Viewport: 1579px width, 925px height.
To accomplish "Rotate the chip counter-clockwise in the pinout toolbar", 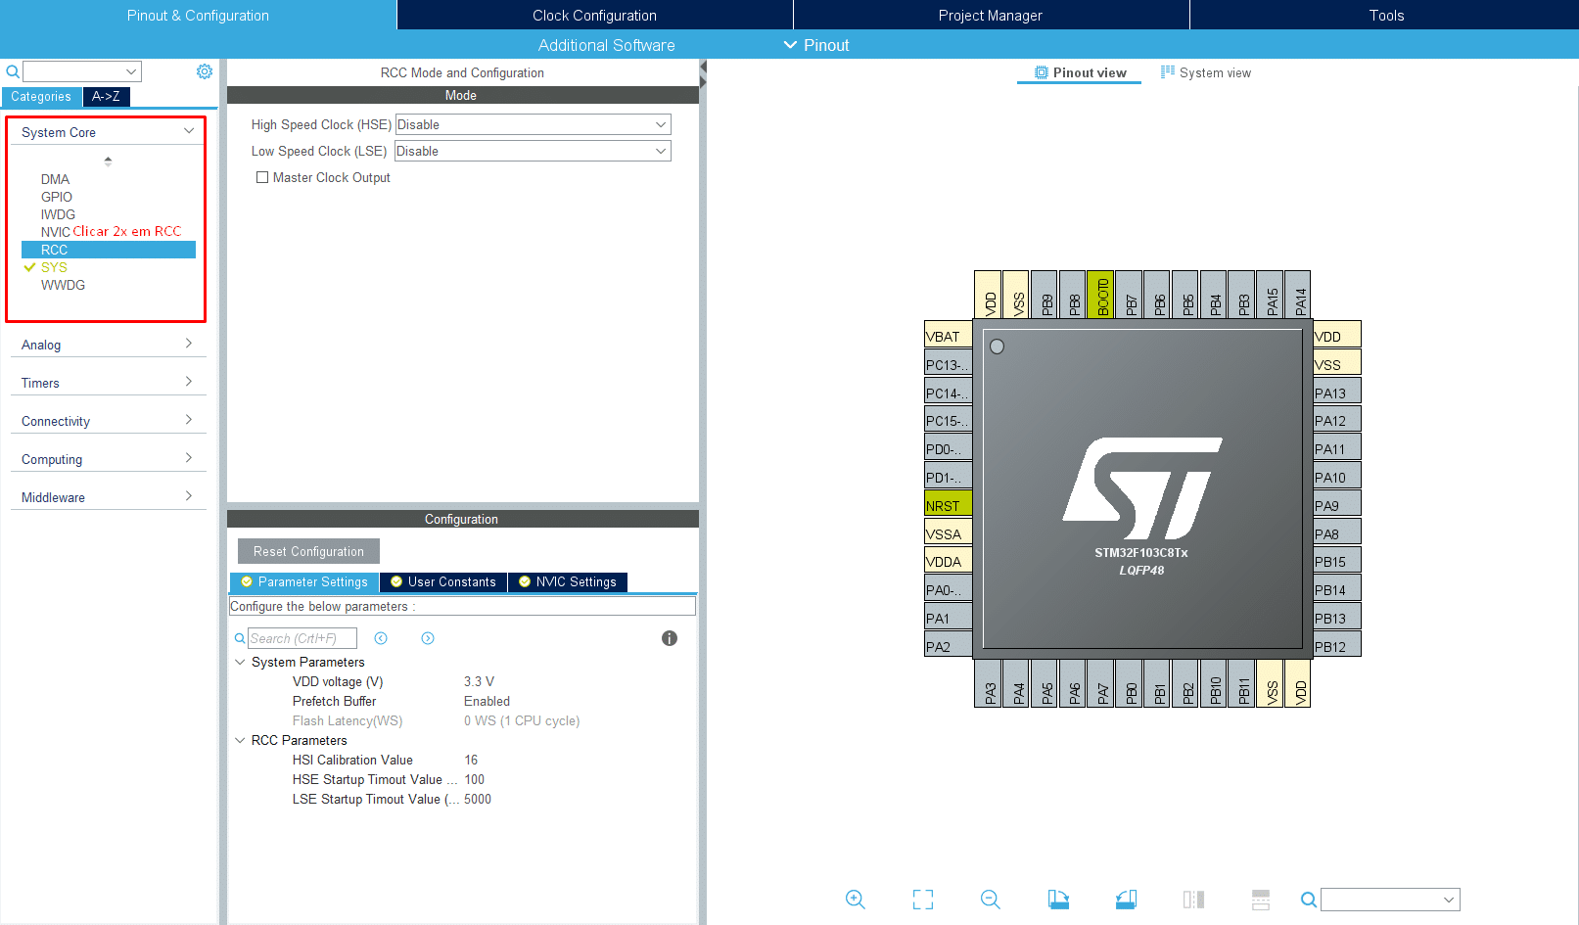I will (1126, 900).
